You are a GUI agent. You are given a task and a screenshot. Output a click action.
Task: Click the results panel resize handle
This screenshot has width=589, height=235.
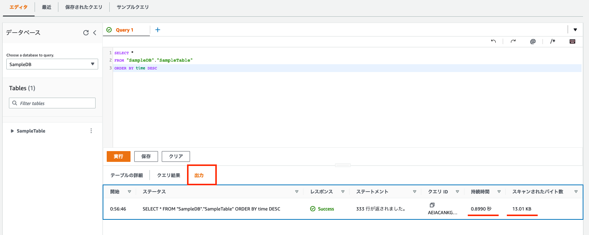pyautogui.click(x=343, y=165)
